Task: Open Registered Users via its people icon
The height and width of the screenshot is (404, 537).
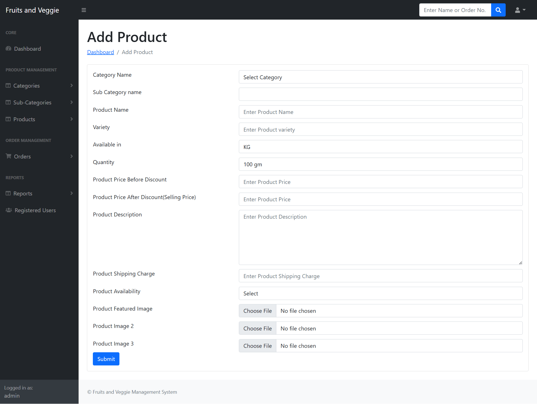Action: tap(8, 210)
